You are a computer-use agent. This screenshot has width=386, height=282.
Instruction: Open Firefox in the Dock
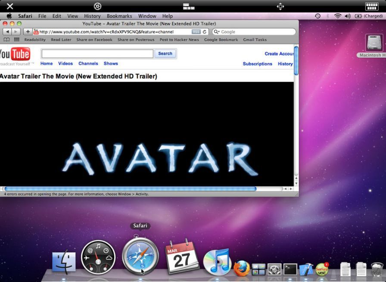coord(242,268)
